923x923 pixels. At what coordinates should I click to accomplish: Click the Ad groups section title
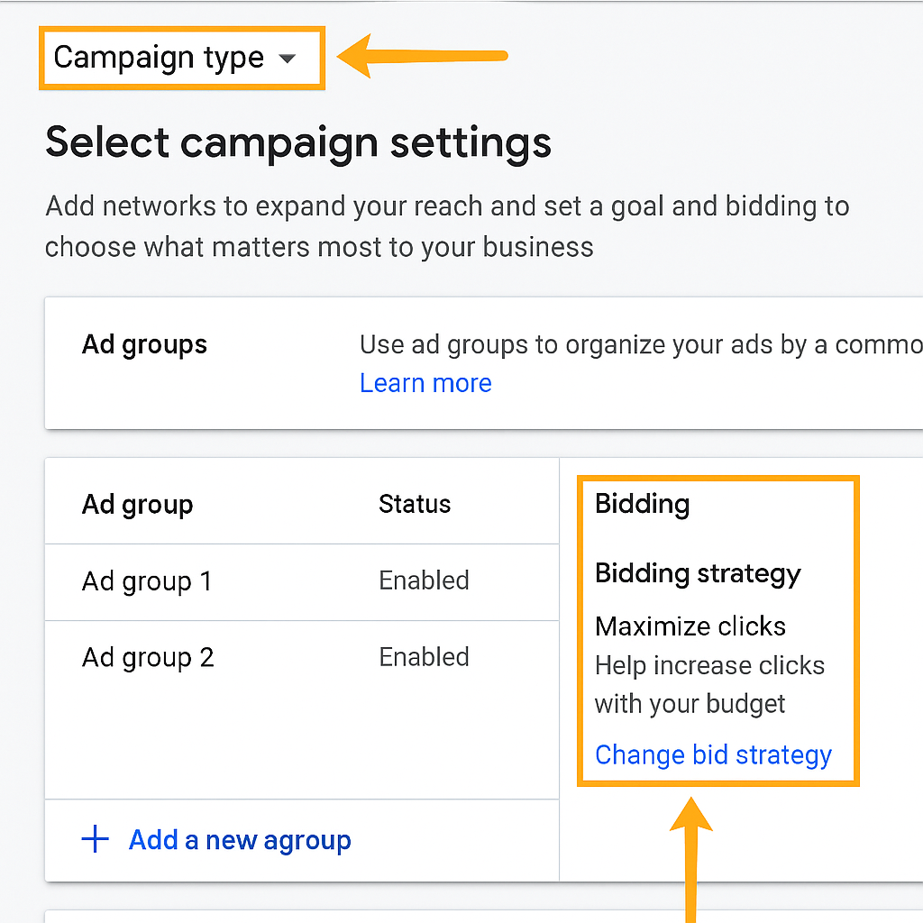coord(144,344)
